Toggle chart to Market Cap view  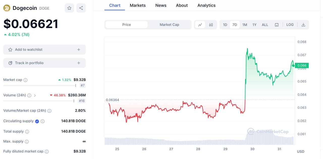click(169, 25)
